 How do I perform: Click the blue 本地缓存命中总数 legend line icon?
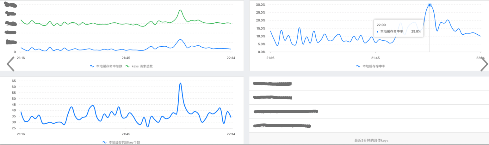92,66
